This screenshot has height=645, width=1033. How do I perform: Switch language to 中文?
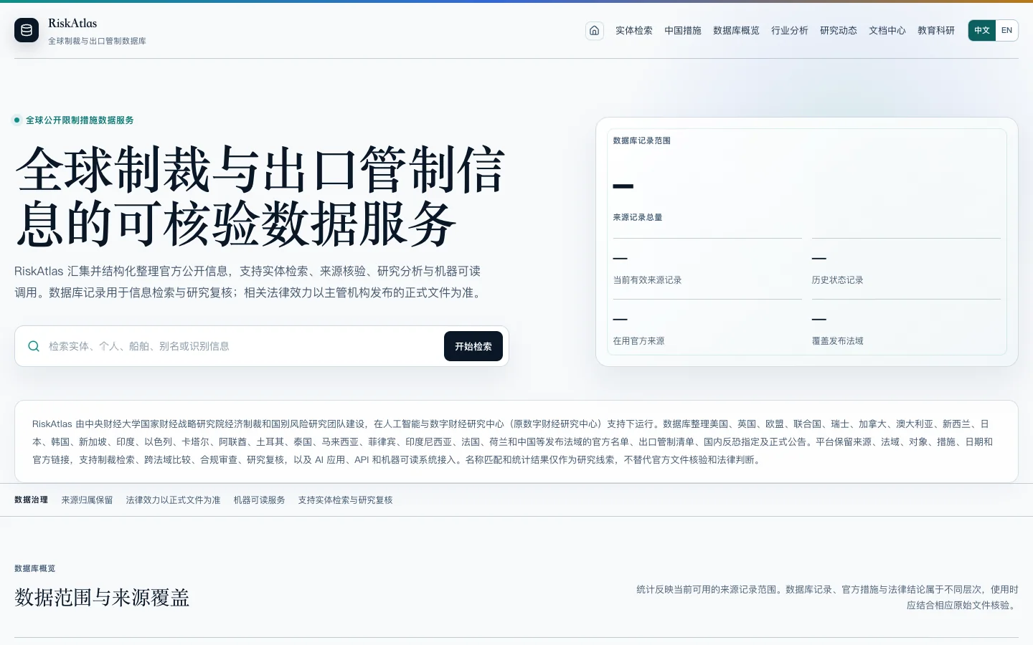click(x=982, y=30)
